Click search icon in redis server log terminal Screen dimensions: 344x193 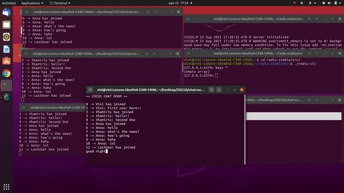310,19
